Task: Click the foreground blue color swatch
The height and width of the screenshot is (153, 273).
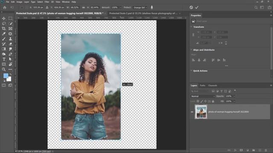Action: coord(6,76)
